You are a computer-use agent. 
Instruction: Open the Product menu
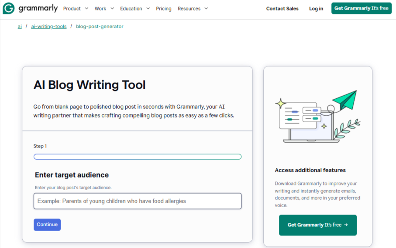[72, 9]
